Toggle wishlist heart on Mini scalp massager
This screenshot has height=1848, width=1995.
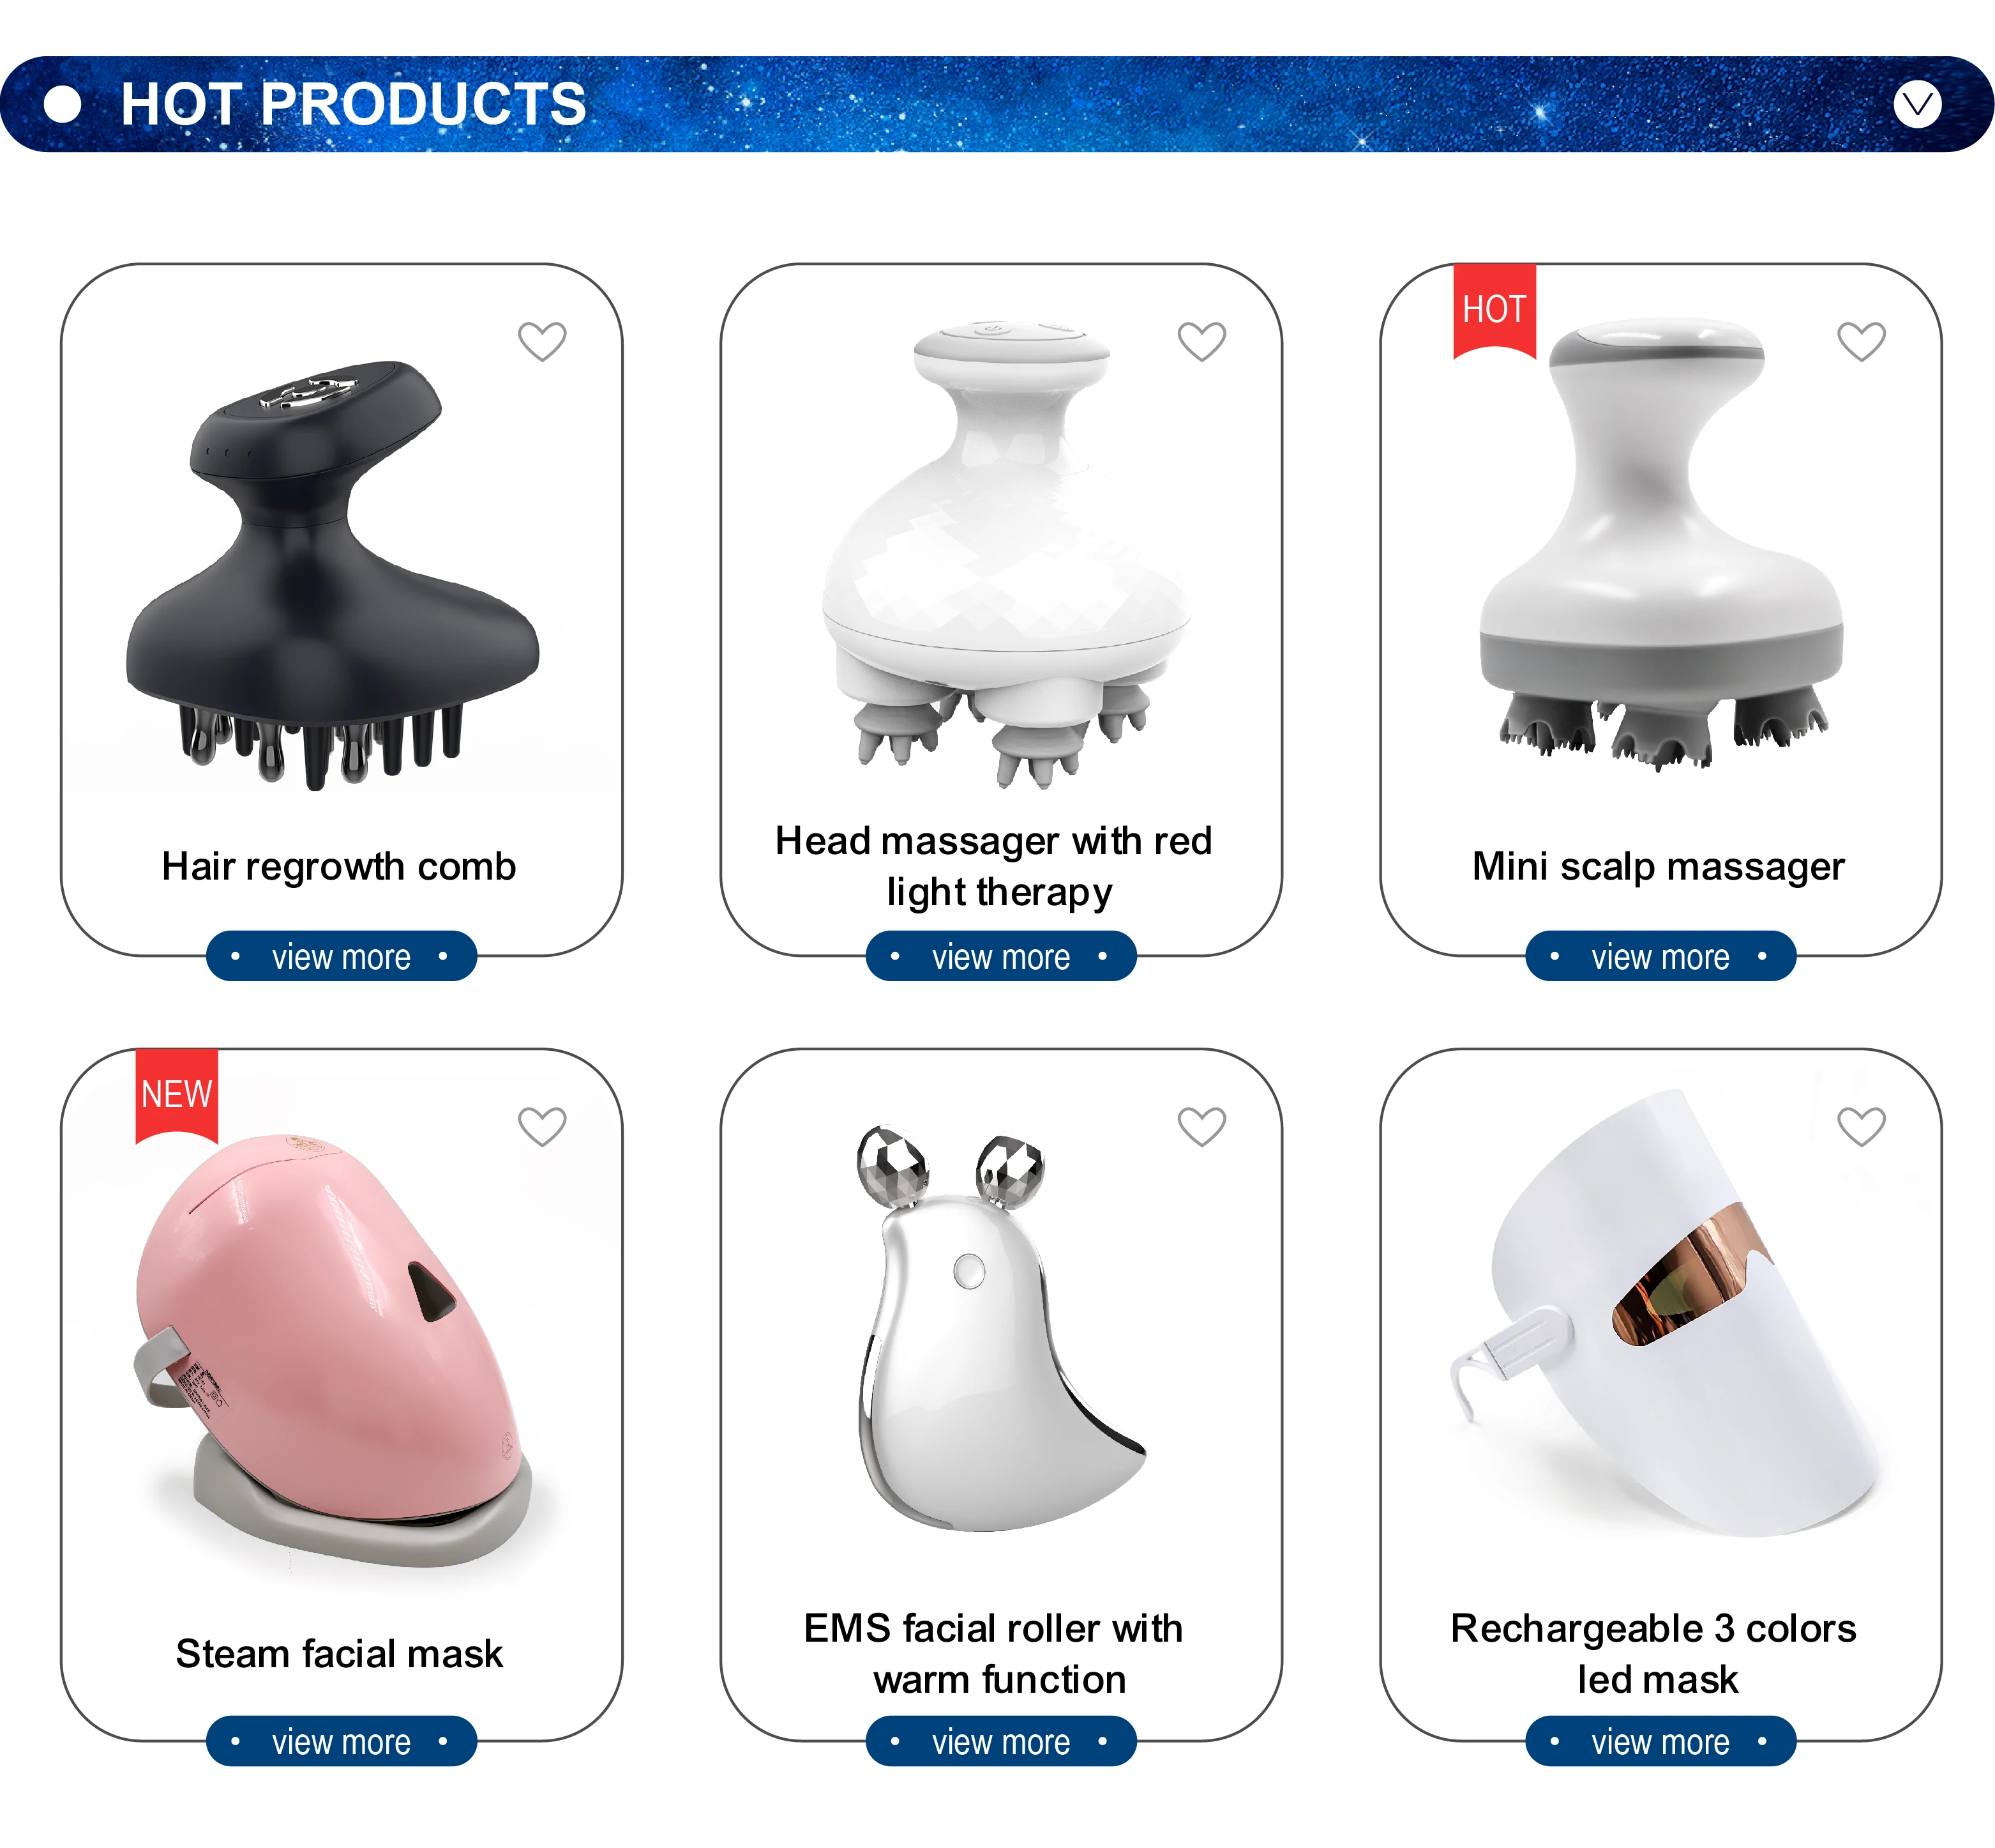point(1861,342)
